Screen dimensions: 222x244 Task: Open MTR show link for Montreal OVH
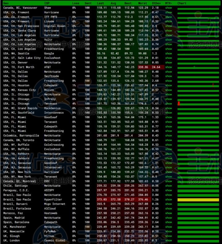point(169,181)
